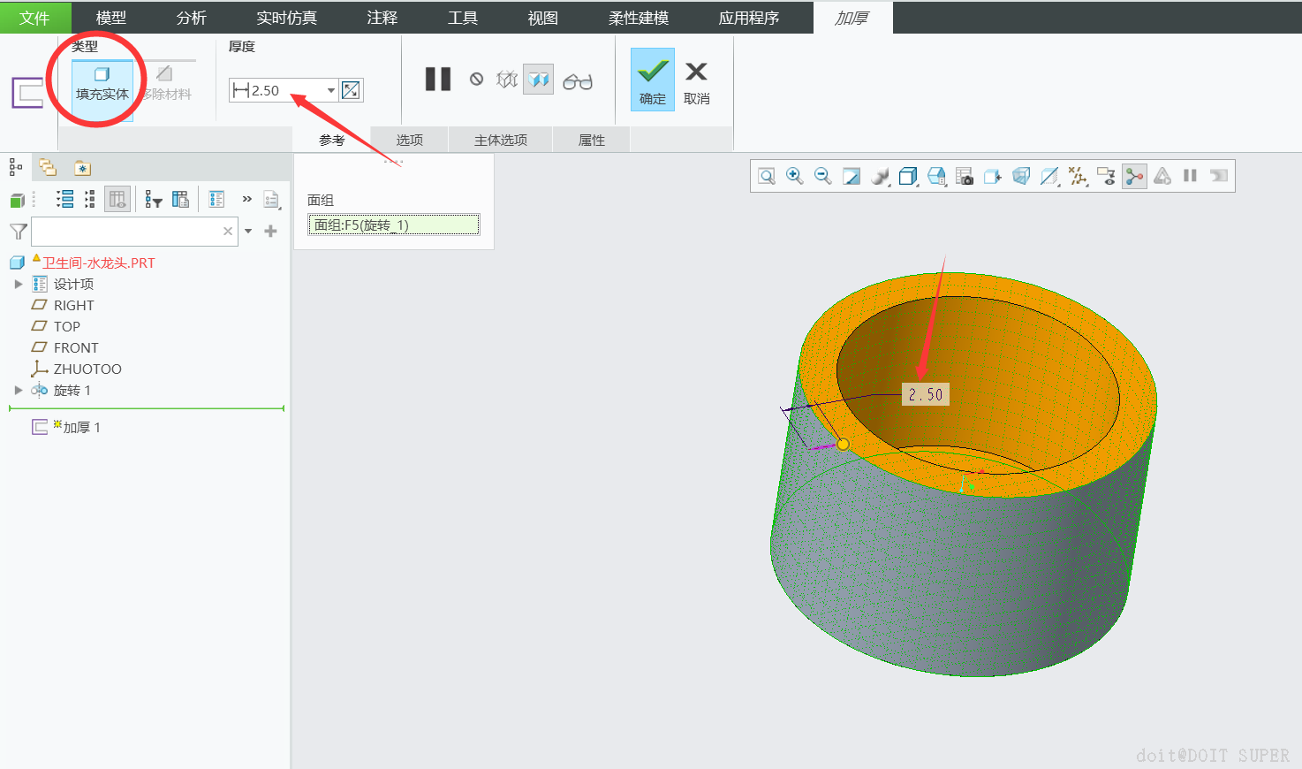This screenshot has height=769, width=1302.
Task: Expand the 设计项 tree node
Action: (19, 284)
